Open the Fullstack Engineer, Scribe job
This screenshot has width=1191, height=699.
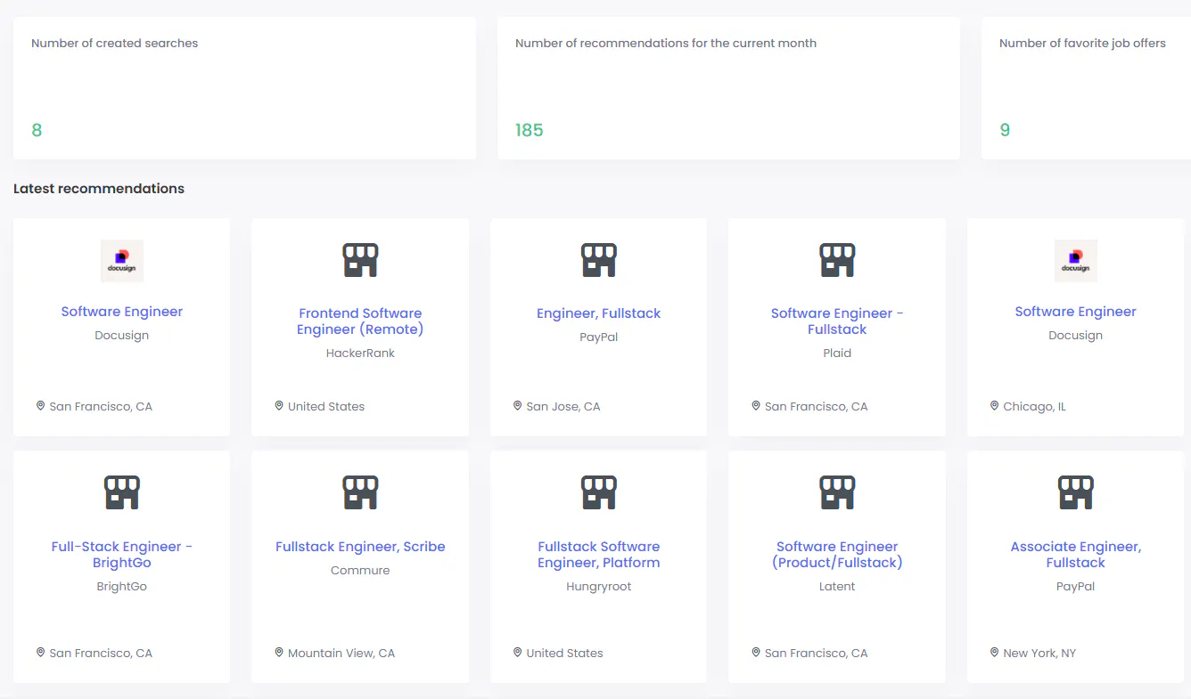(360, 547)
